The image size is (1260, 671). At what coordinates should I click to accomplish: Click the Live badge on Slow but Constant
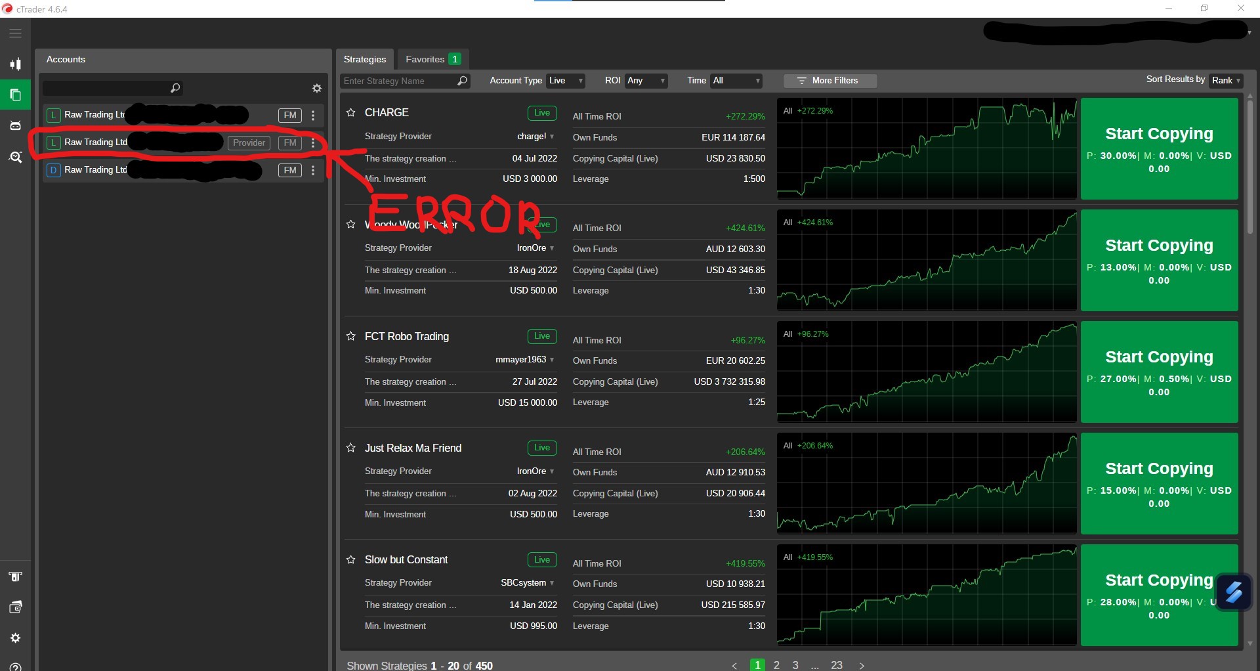tap(542, 560)
